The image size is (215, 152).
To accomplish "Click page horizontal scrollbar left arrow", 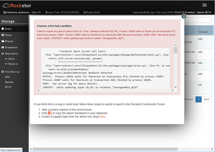I will (31, 149).
